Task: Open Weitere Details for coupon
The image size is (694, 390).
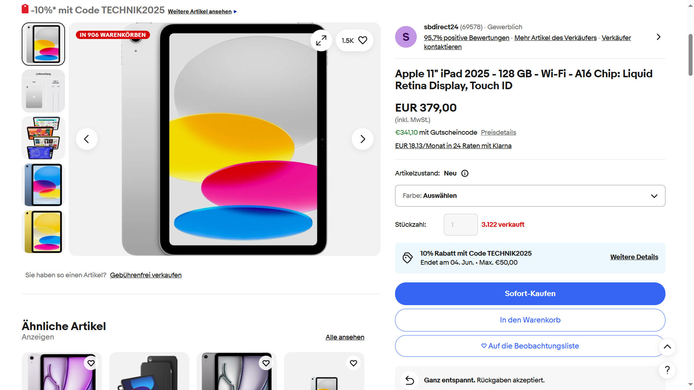Action: (x=634, y=257)
